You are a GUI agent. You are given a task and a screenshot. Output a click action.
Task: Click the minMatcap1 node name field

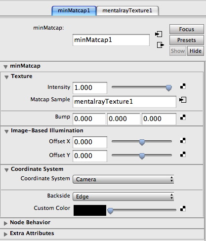coord(111,40)
